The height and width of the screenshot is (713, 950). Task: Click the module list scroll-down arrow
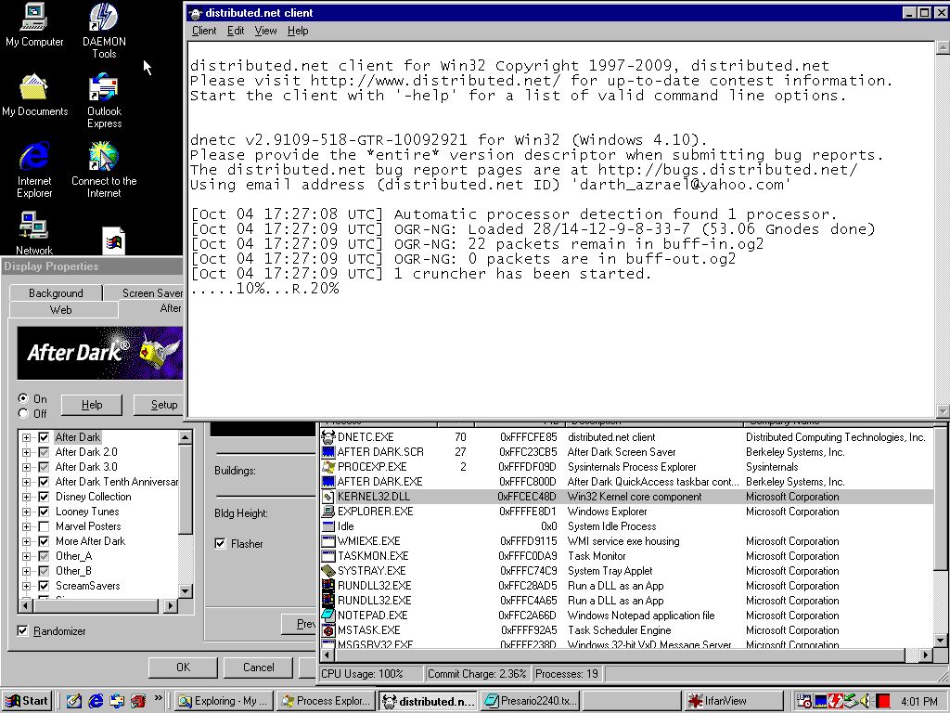coord(186,590)
